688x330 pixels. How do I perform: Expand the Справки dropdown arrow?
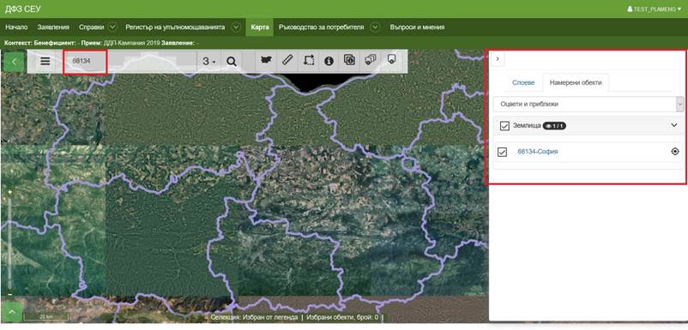[112, 27]
